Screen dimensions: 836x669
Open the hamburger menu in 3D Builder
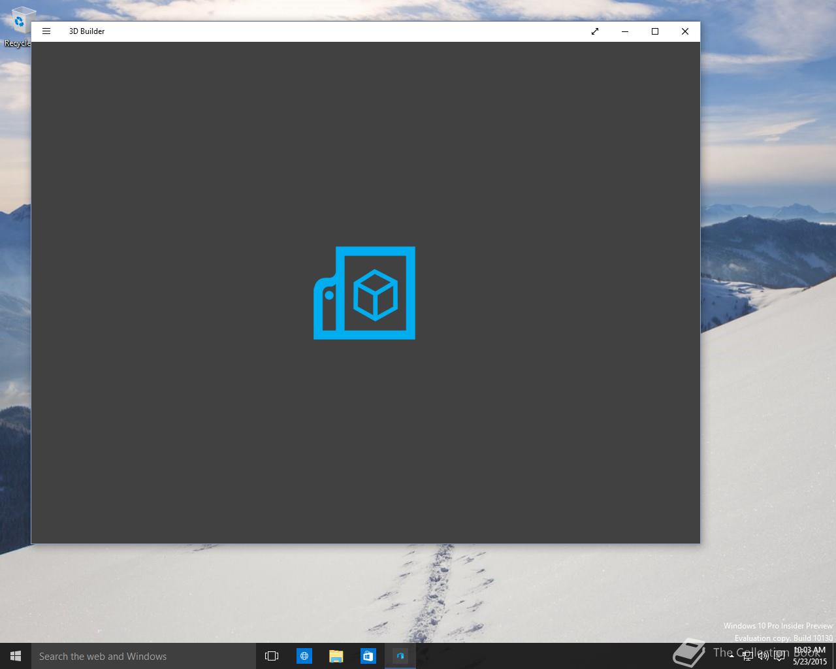pyautogui.click(x=46, y=31)
